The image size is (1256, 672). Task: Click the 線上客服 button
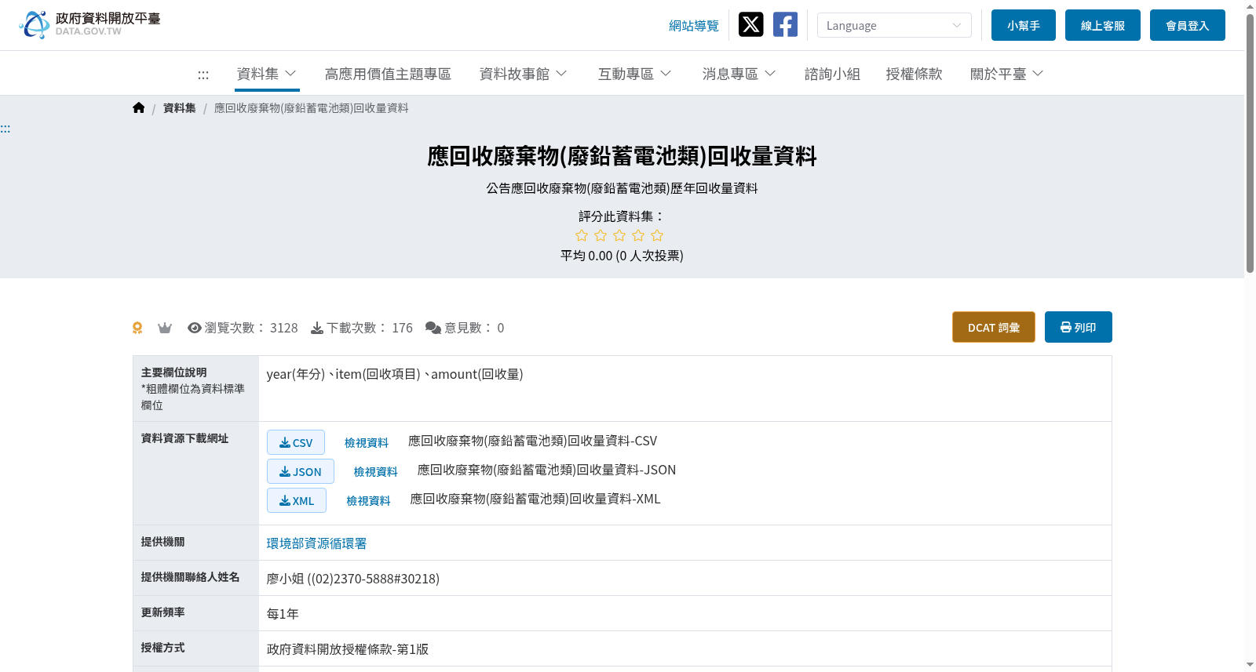tap(1103, 25)
